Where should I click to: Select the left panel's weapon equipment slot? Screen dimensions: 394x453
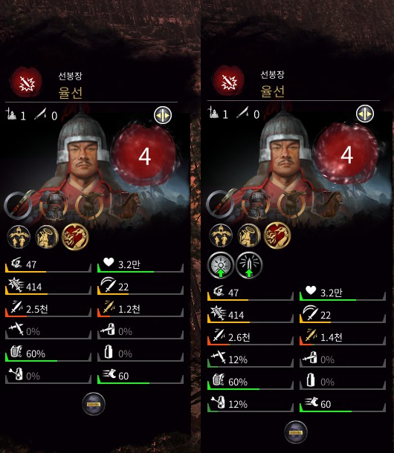pos(18,206)
